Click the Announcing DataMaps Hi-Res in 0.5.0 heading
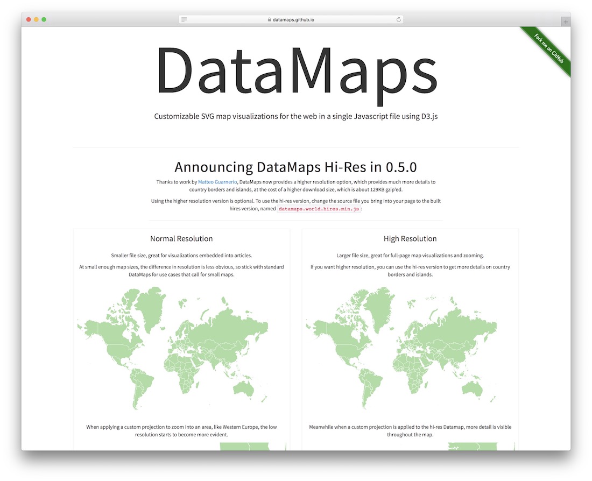The width and height of the screenshot is (592, 481). [x=295, y=167]
